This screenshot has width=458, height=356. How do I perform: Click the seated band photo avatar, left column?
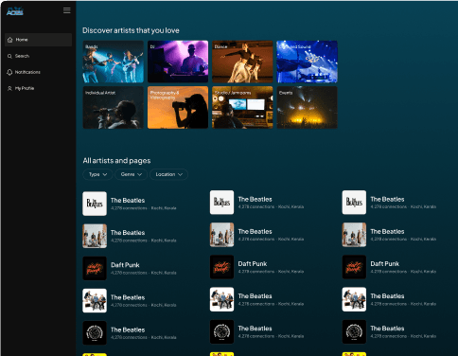pos(95,301)
